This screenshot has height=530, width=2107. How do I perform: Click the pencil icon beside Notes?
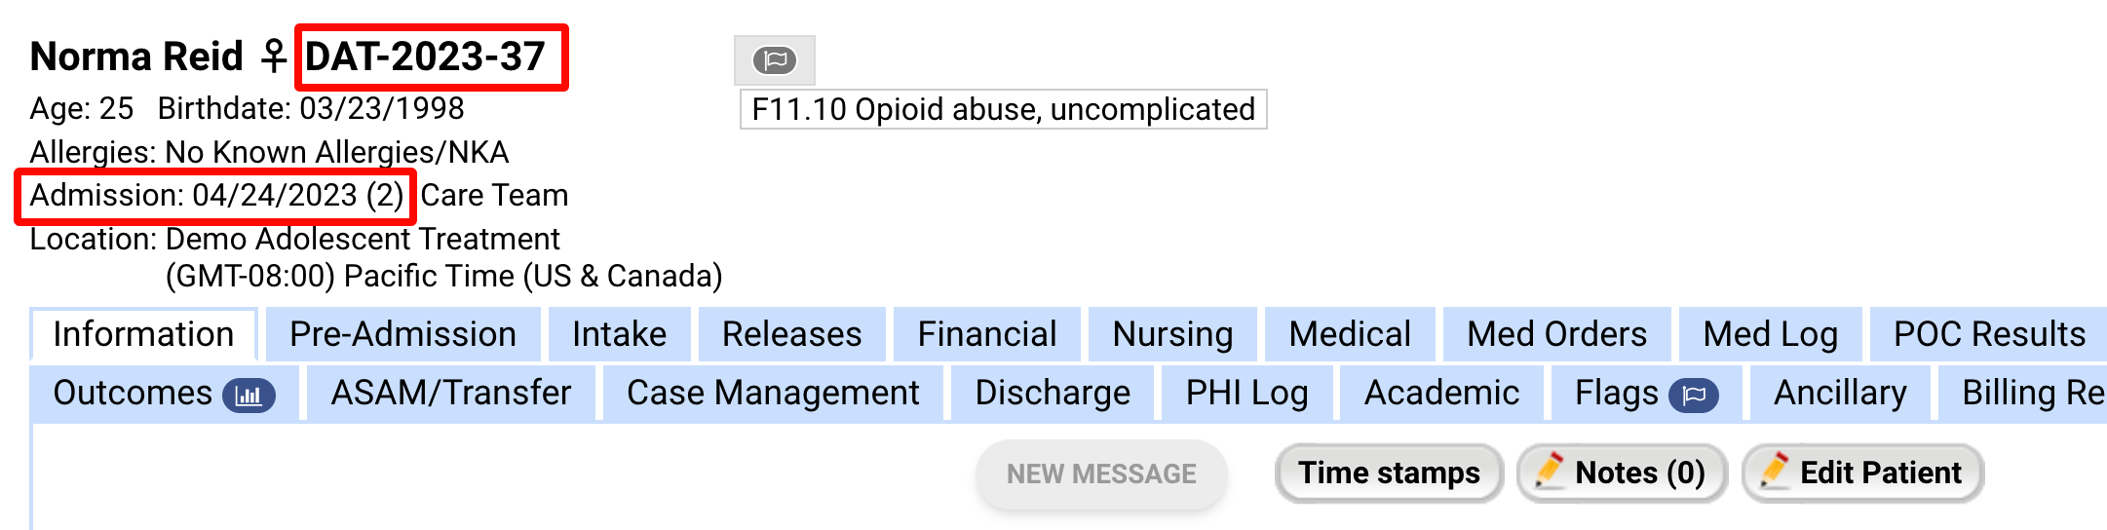tap(1550, 471)
